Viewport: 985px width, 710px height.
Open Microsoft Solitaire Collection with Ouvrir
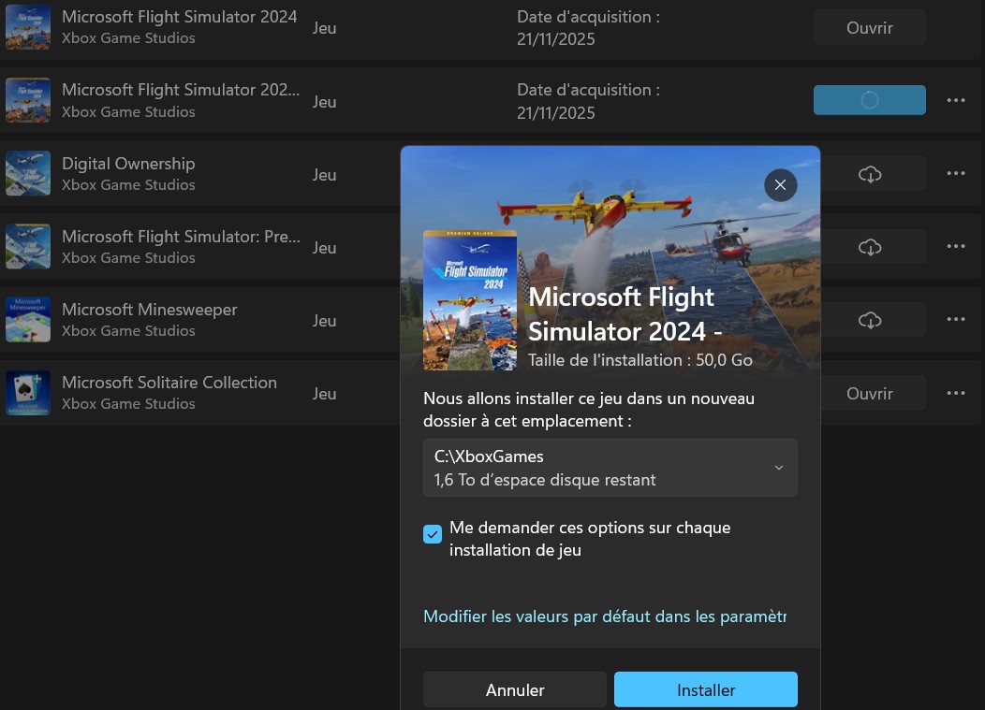click(870, 394)
